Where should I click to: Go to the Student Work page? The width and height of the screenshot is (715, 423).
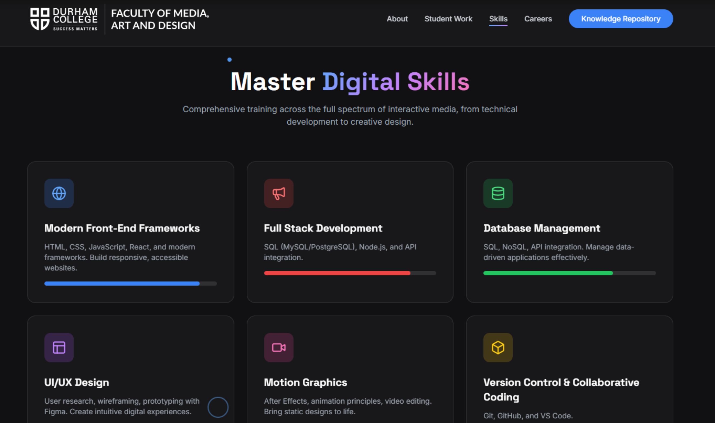tap(448, 19)
